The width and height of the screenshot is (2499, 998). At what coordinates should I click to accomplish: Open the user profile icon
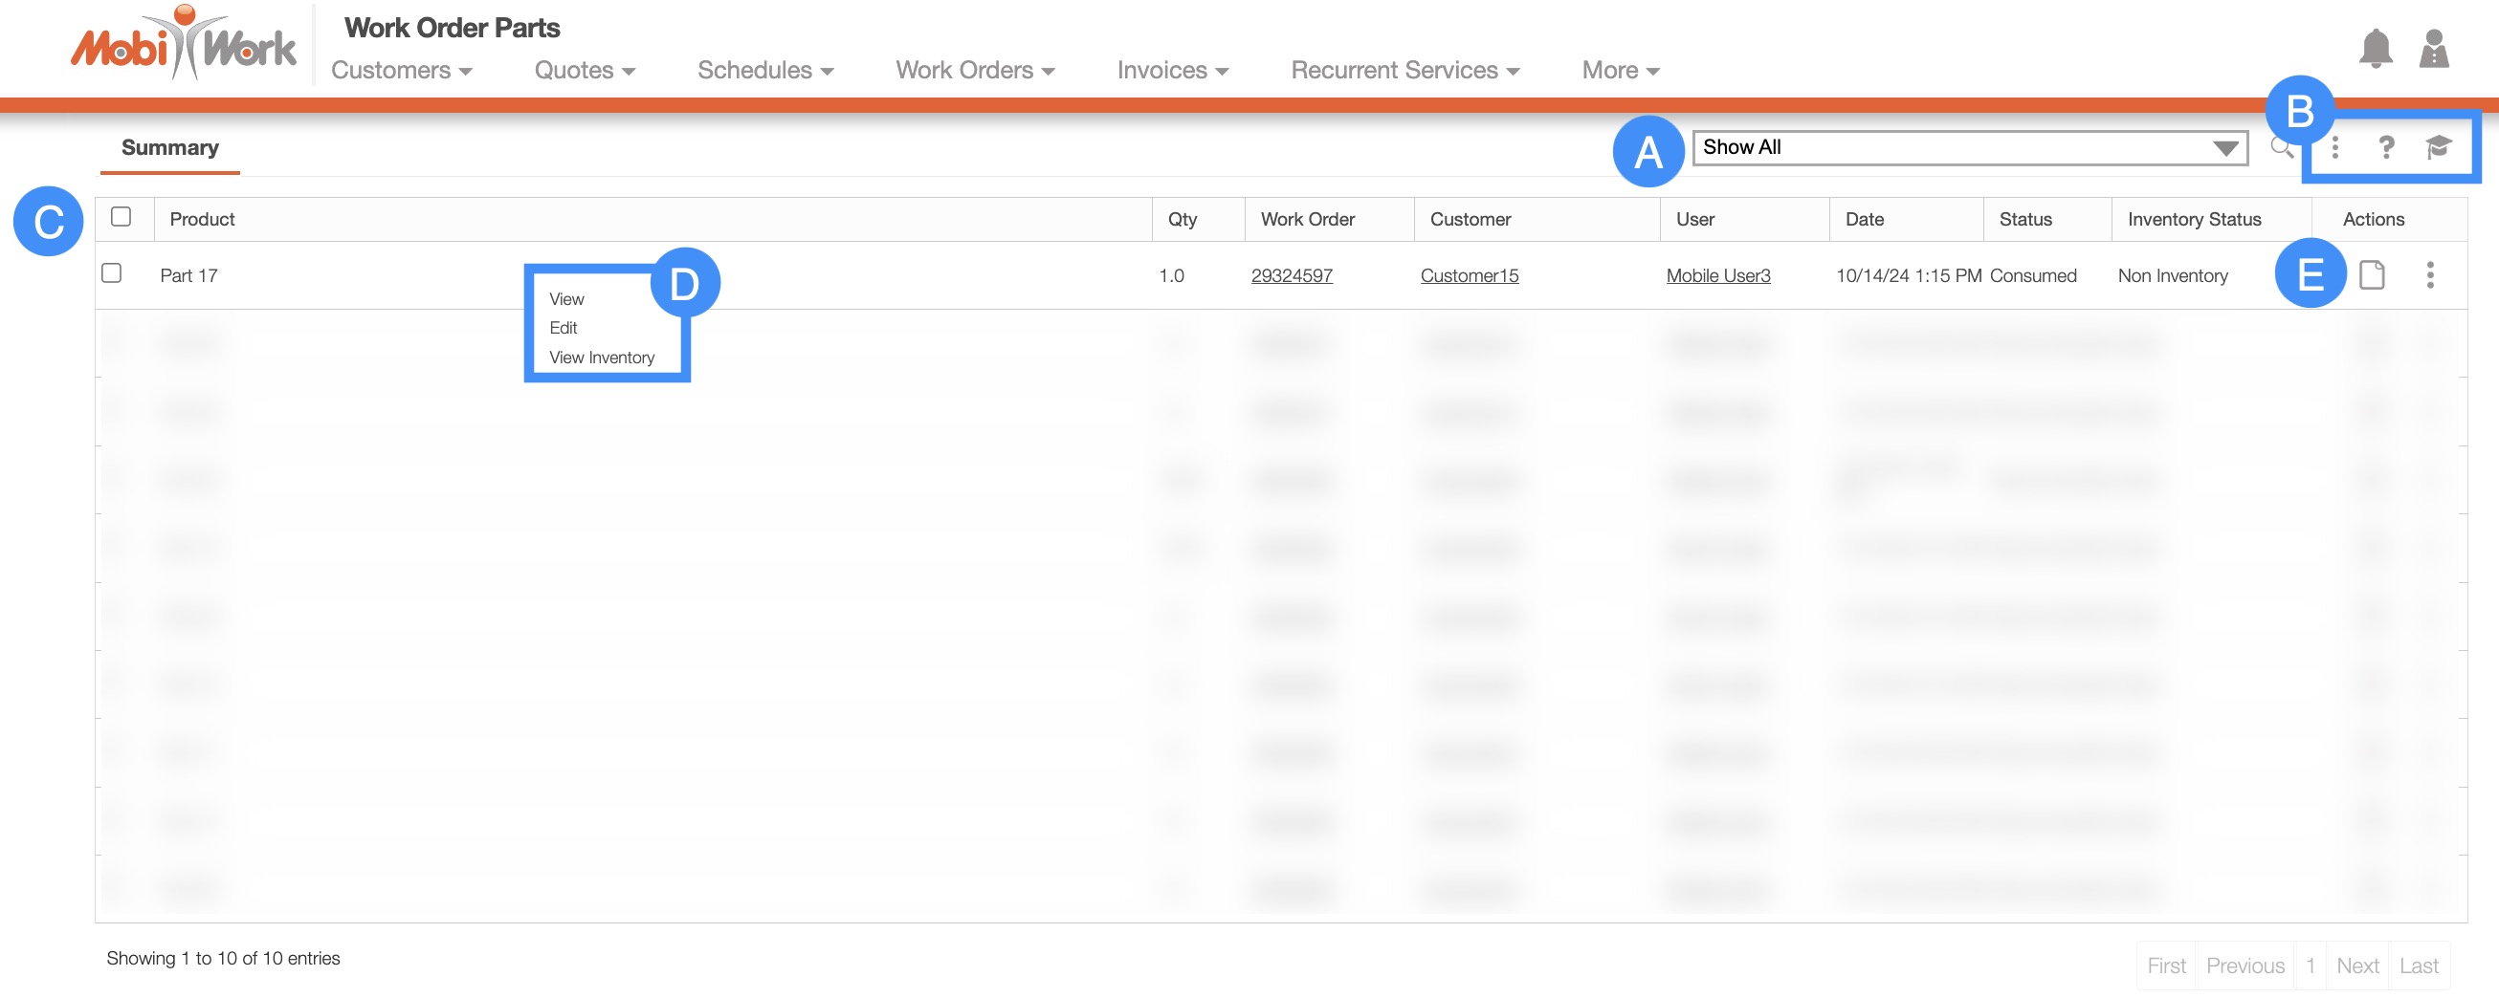click(2433, 49)
